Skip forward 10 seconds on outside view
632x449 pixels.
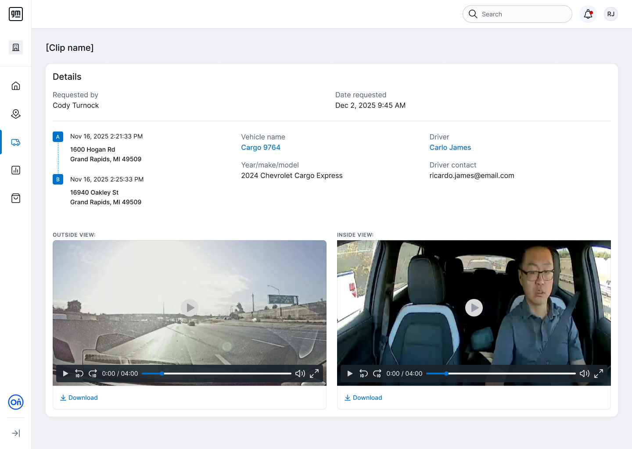(93, 374)
